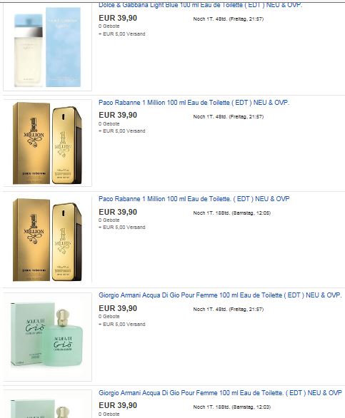Click EUR 39,90 price of first Paco Rabanne listing
Image resolution: width=345 pixels, height=418 pixels.
point(118,115)
